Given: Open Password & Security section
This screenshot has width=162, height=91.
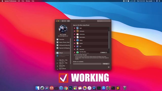Looking at the screenshot, I should point(63,45).
